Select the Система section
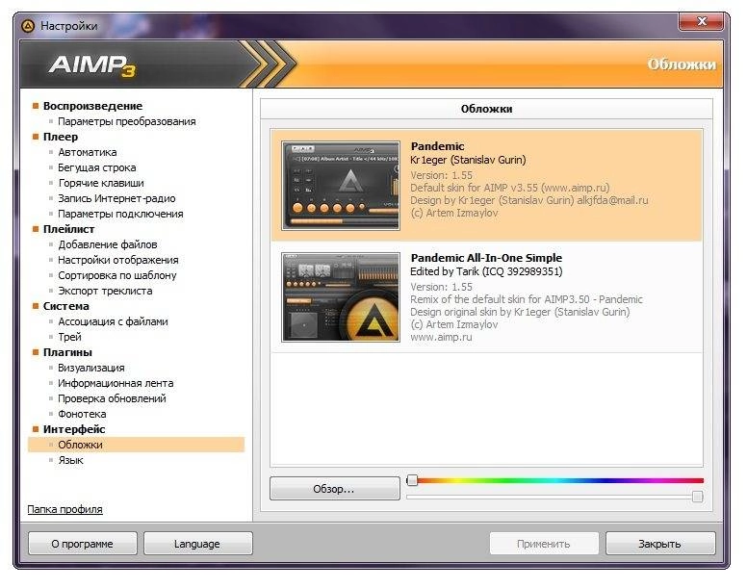 [x=66, y=306]
